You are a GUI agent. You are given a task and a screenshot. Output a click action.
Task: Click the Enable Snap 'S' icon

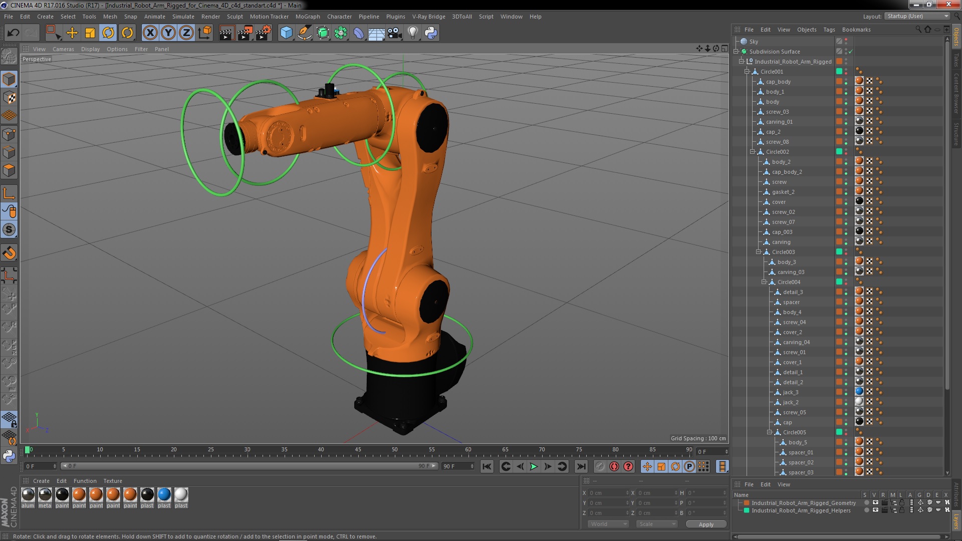tap(9, 230)
